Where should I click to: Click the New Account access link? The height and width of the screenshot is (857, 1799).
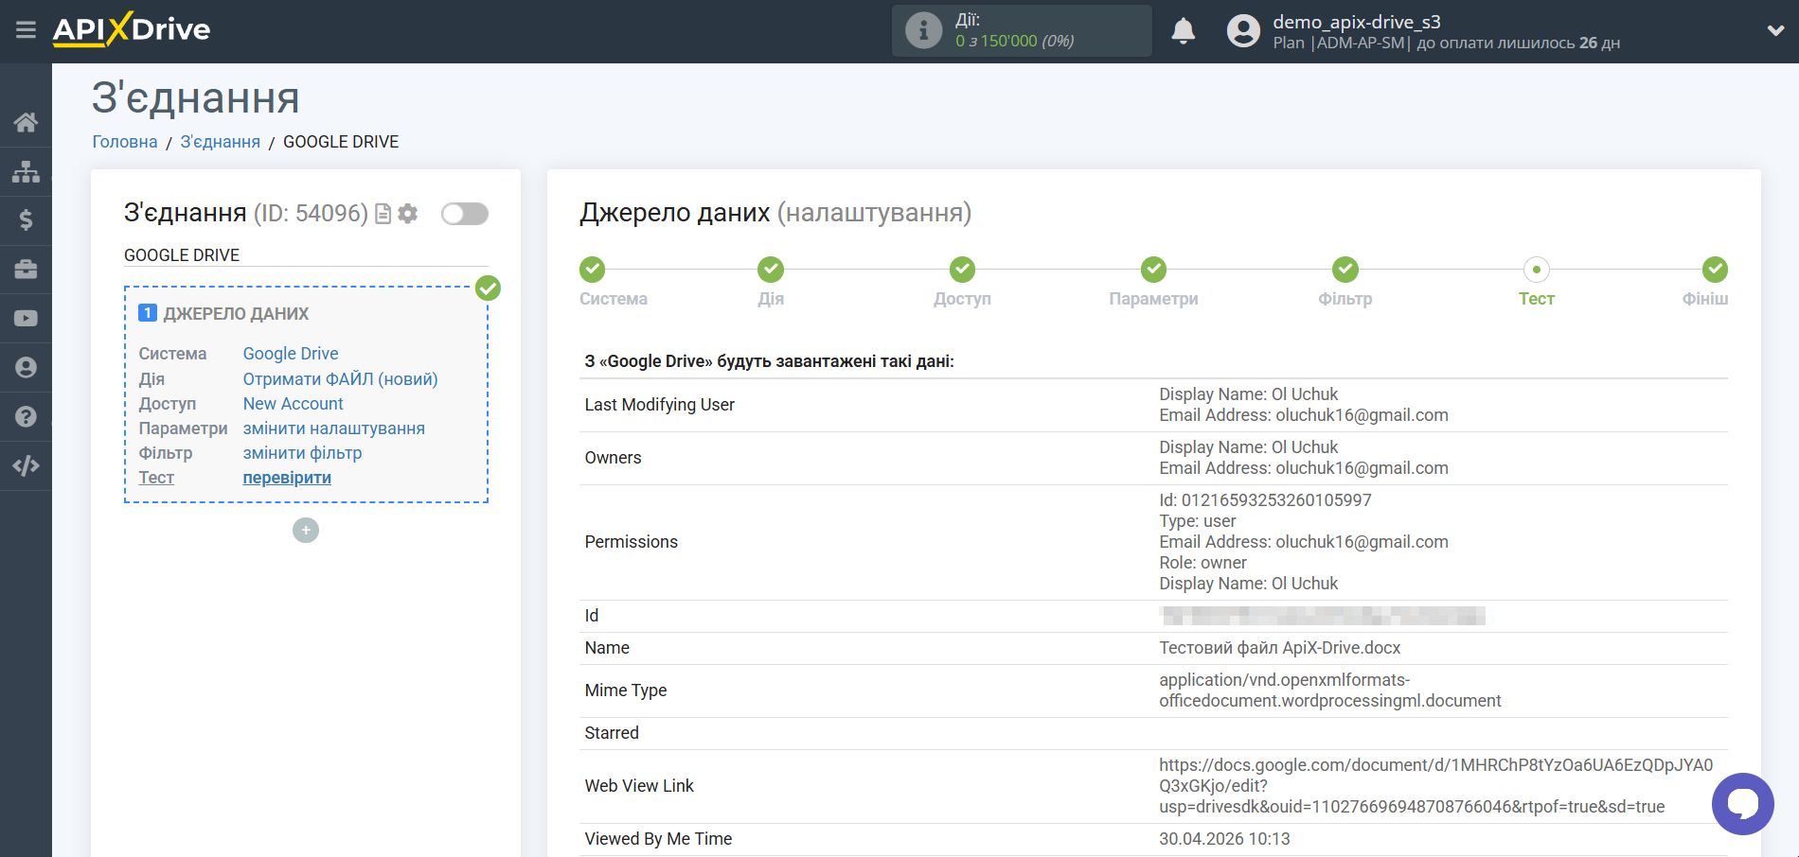(x=293, y=404)
